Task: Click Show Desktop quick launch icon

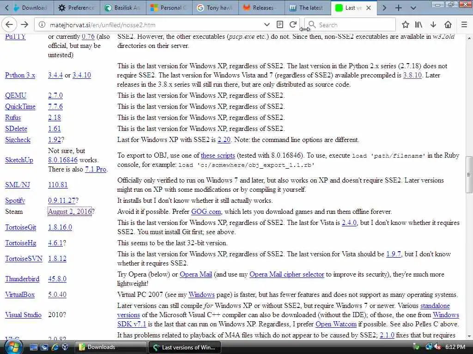Action: (33, 347)
